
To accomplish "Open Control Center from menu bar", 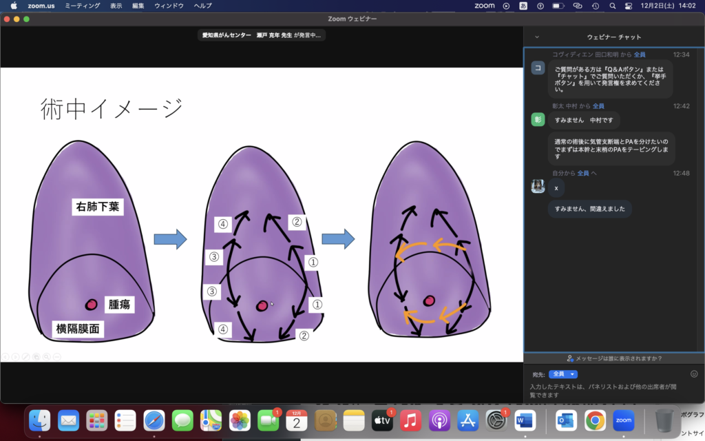I will (x=629, y=6).
